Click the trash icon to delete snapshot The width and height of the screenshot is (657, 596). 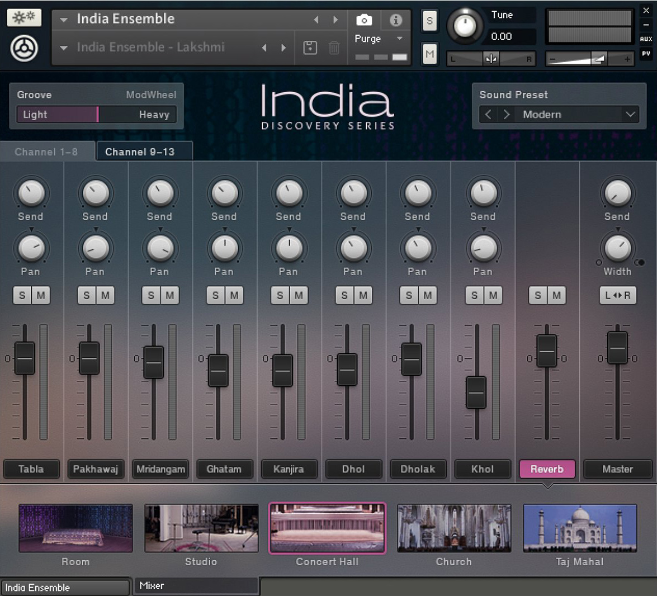pyautogui.click(x=334, y=48)
